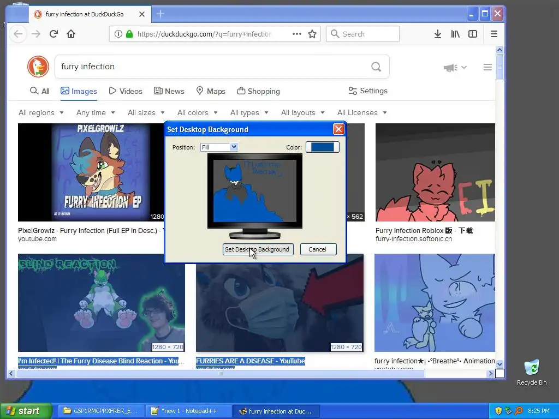
Task: Open PixelGrowlz - Furry Infection title link
Action: pyautogui.click(x=91, y=231)
